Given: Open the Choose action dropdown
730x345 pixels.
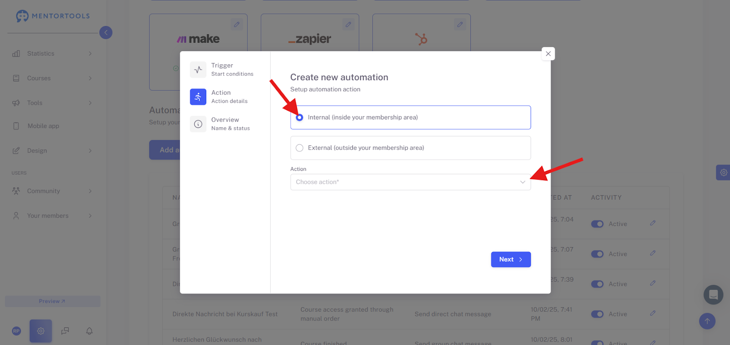Looking at the screenshot, I should pyautogui.click(x=411, y=182).
